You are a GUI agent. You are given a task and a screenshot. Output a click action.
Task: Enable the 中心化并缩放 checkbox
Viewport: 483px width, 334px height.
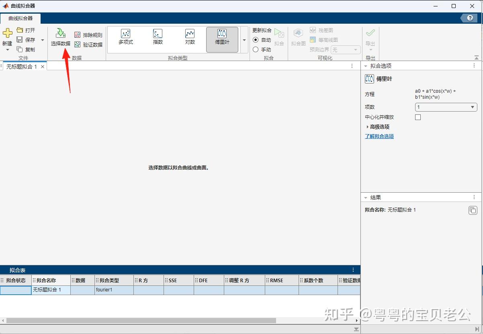coord(418,117)
